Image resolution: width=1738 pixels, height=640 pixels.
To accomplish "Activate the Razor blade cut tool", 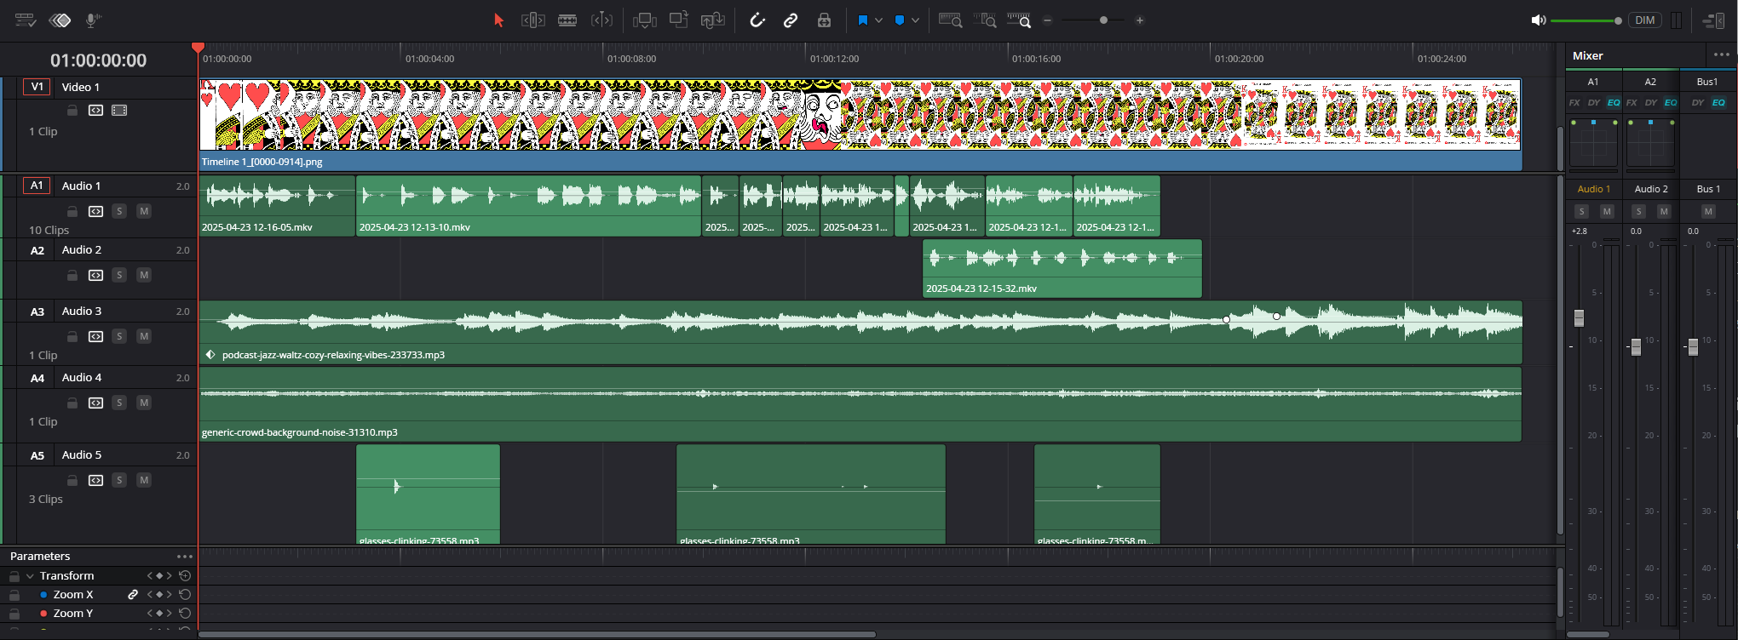I will (x=567, y=20).
